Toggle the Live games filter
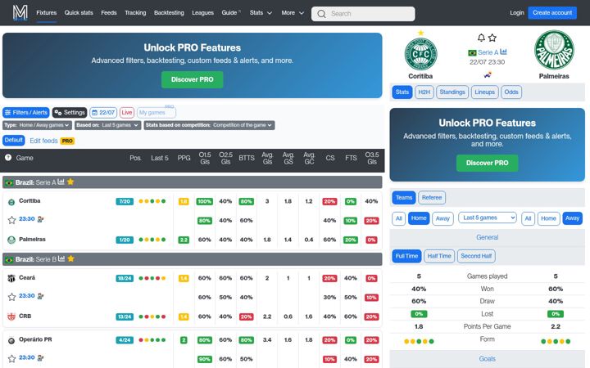This screenshot has width=590, height=368. (127, 112)
